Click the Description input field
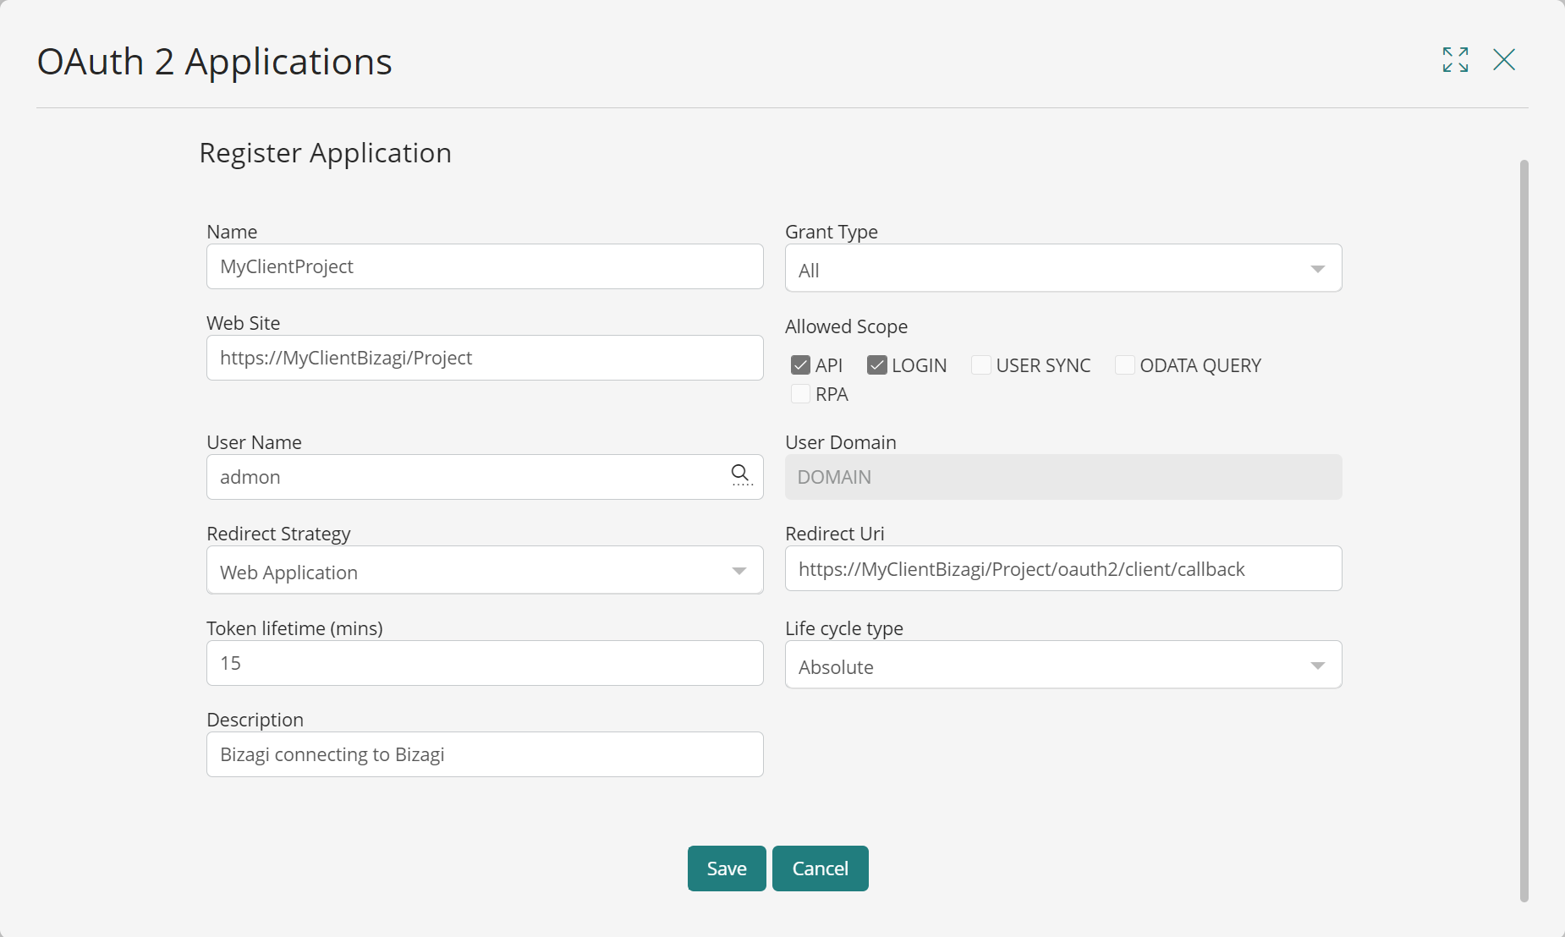 pos(485,754)
